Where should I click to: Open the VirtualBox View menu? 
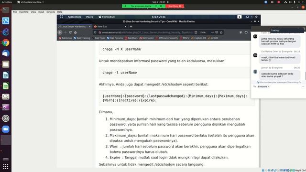(x=33, y=12)
